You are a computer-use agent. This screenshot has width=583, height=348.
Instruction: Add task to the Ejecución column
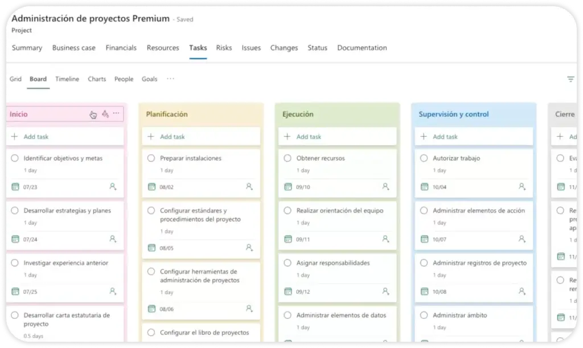pyautogui.click(x=338, y=137)
